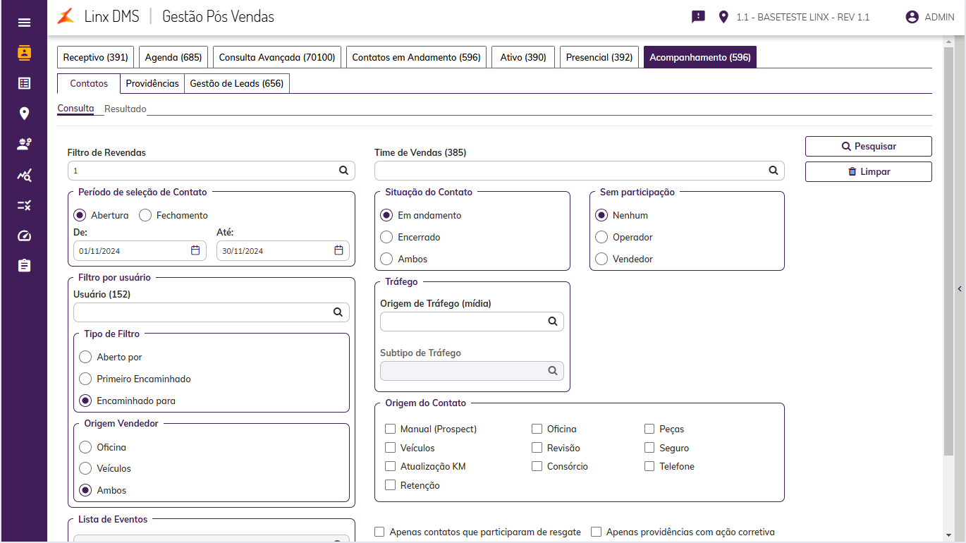This screenshot has height=543, width=966.
Task: Switch to the Presencial (392) tab
Action: 599,57
